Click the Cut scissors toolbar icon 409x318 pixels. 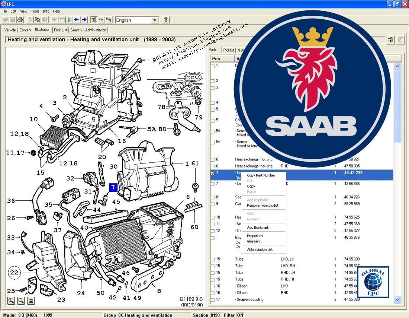(x=30, y=20)
